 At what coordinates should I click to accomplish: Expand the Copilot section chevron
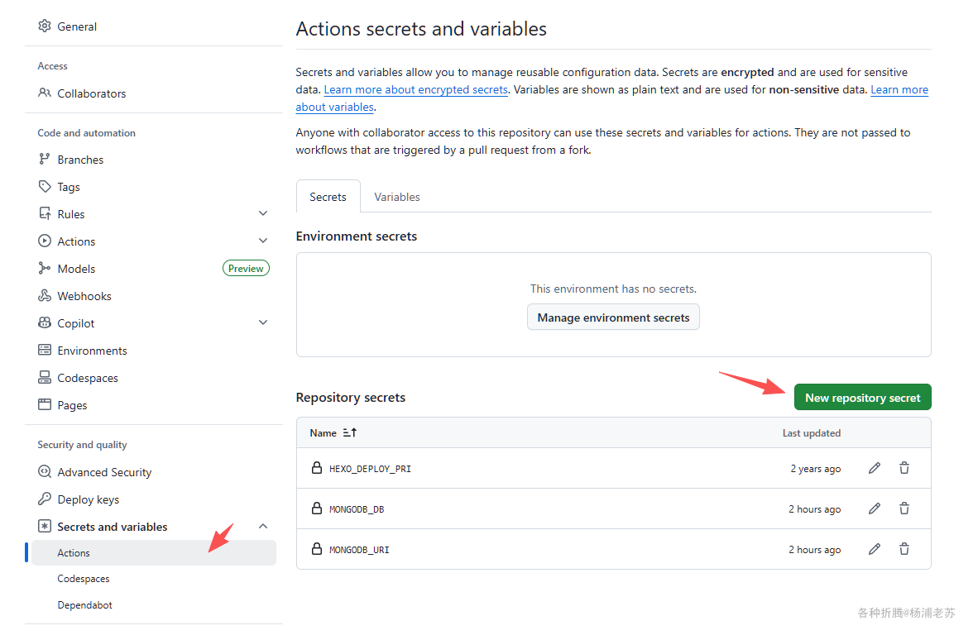point(263,322)
